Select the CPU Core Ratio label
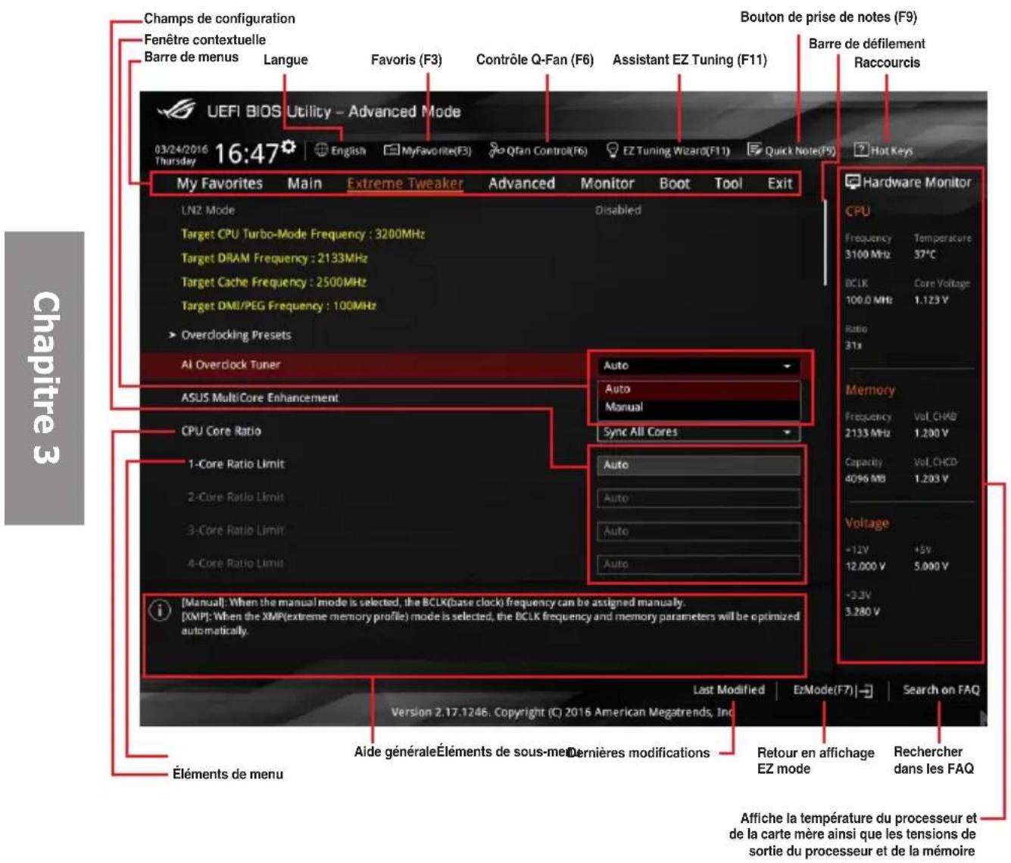 [x=220, y=431]
